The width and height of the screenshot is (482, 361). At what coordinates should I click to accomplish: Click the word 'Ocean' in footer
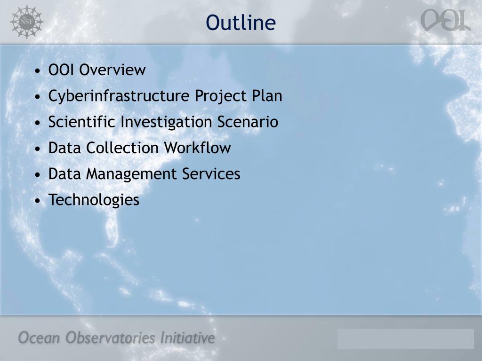[39, 338]
